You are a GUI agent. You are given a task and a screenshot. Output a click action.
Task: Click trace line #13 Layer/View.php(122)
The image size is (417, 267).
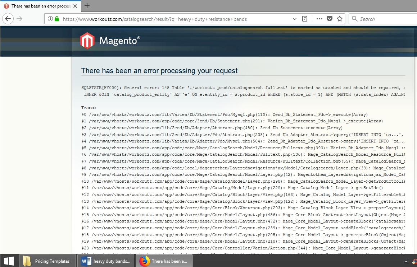(243, 201)
